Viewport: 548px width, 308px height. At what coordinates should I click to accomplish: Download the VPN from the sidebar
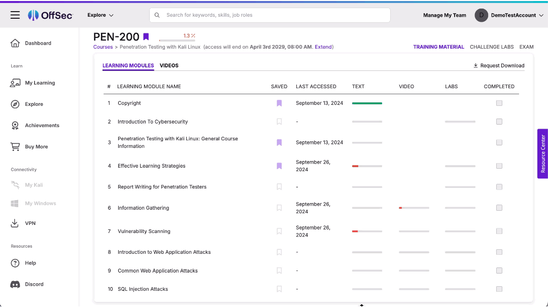pyautogui.click(x=15, y=223)
